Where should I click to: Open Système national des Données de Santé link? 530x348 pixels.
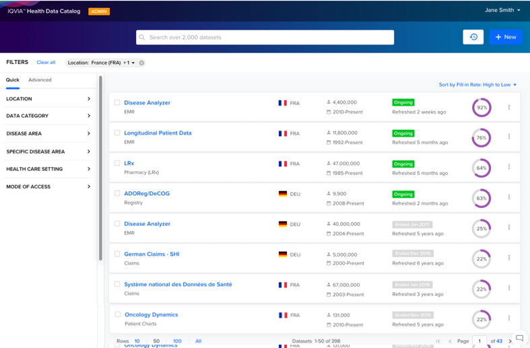[x=178, y=284]
